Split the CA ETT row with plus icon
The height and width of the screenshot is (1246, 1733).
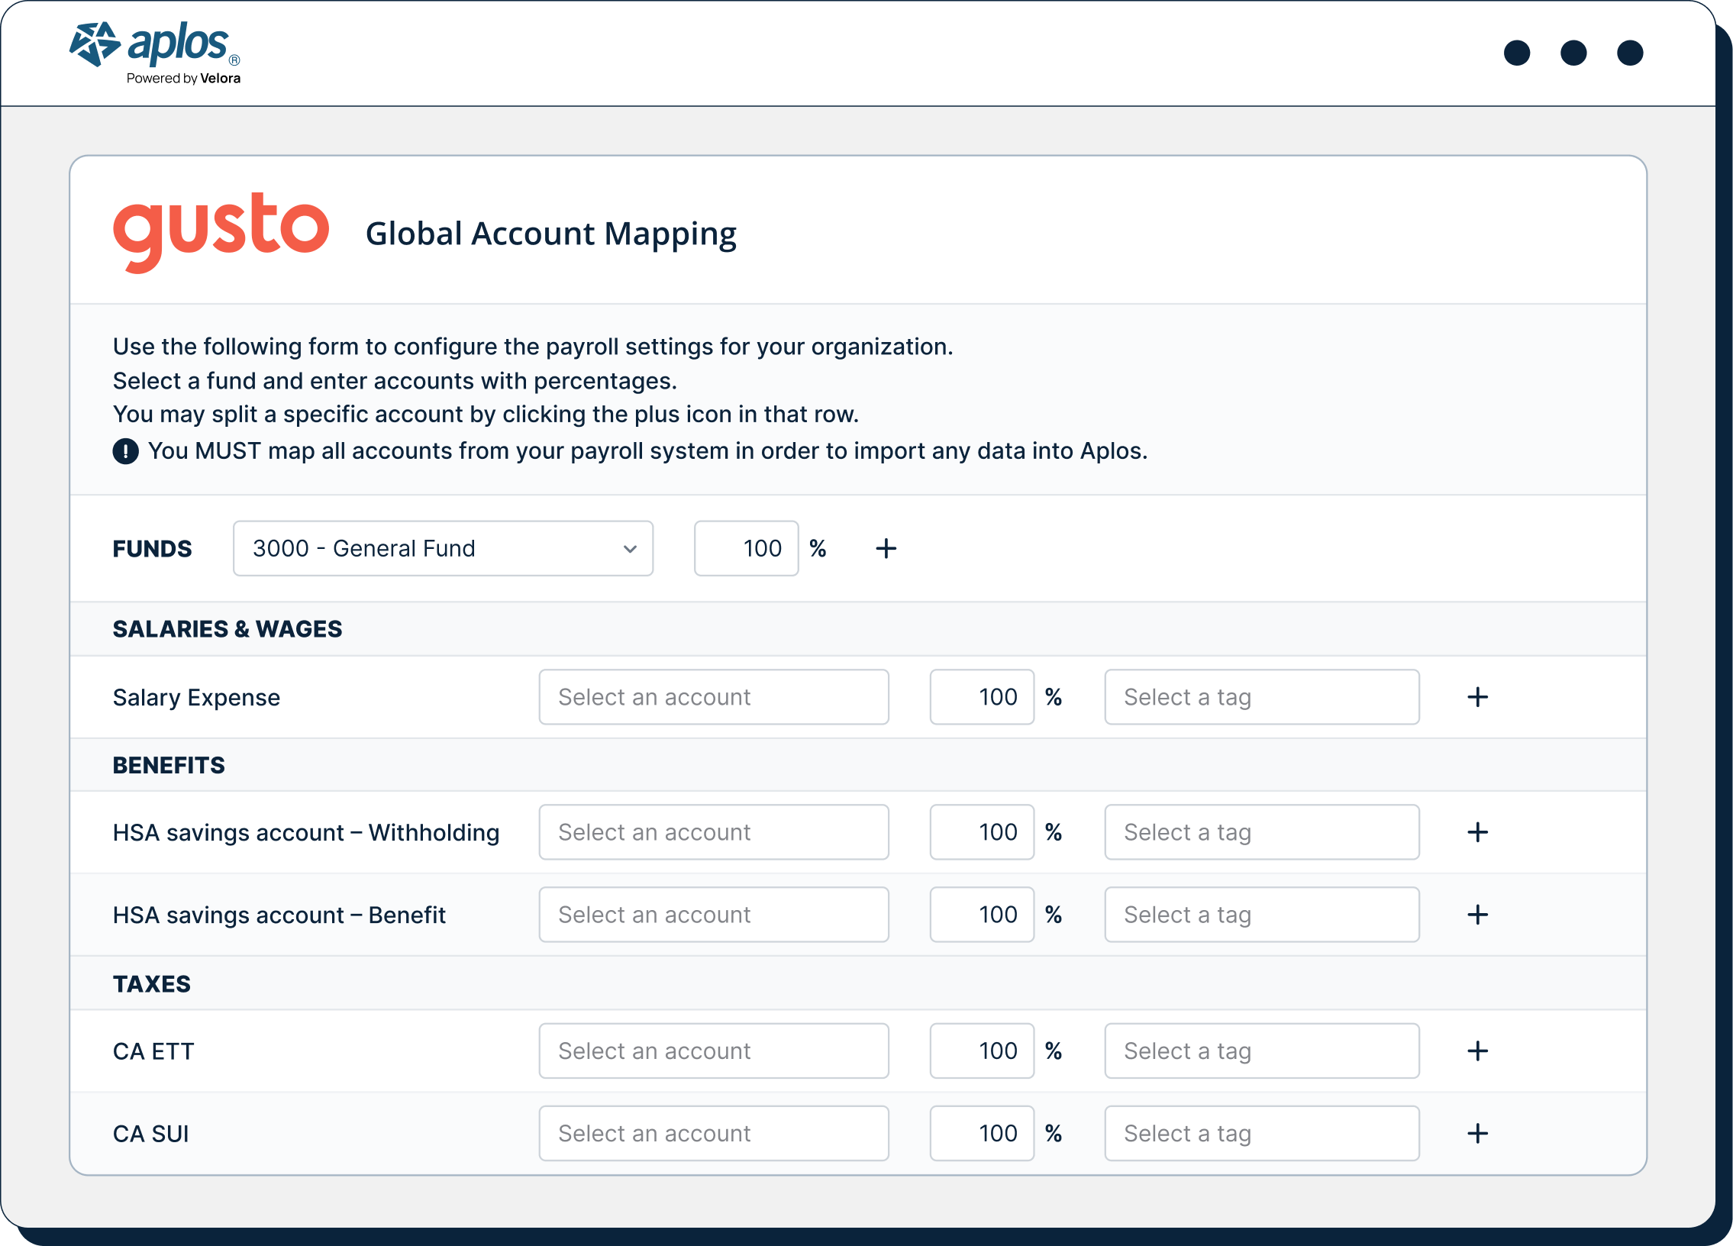tap(1477, 1051)
